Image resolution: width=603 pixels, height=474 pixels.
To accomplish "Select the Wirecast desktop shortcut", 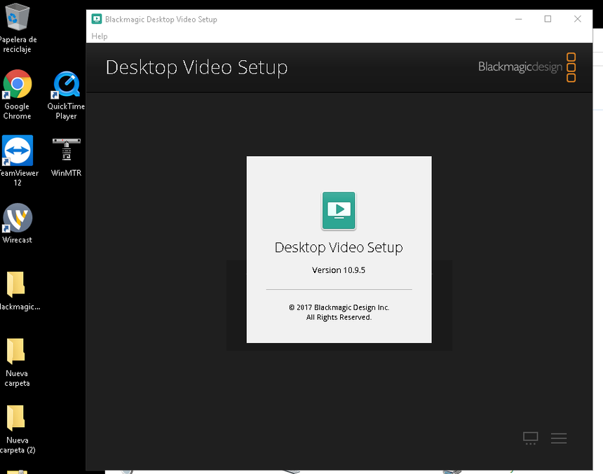I will (x=18, y=223).
